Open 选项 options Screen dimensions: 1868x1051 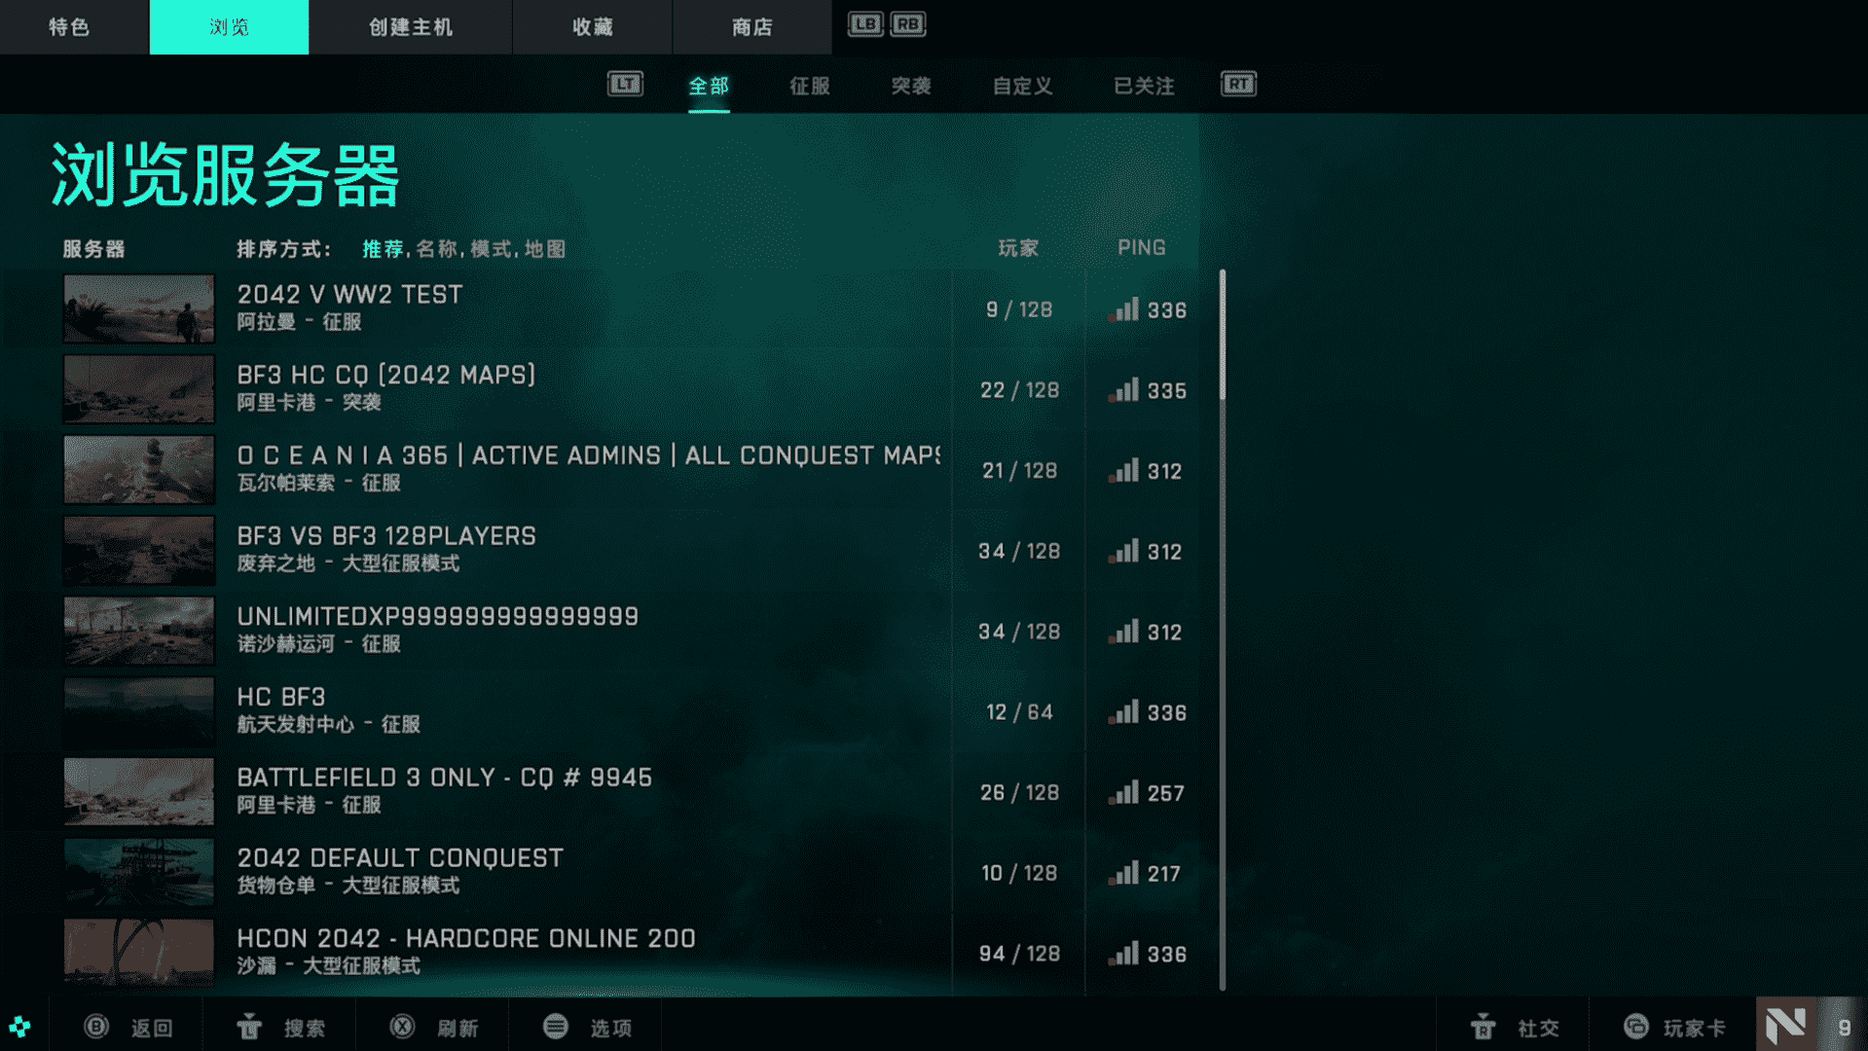click(x=611, y=1028)
